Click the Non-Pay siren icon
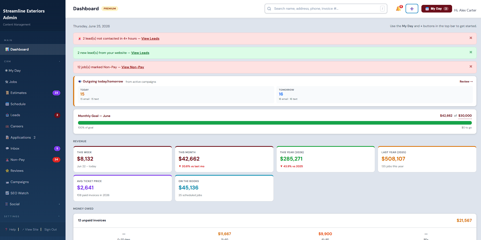The width and height of the screenshot is (481, 240). (7, 160)
